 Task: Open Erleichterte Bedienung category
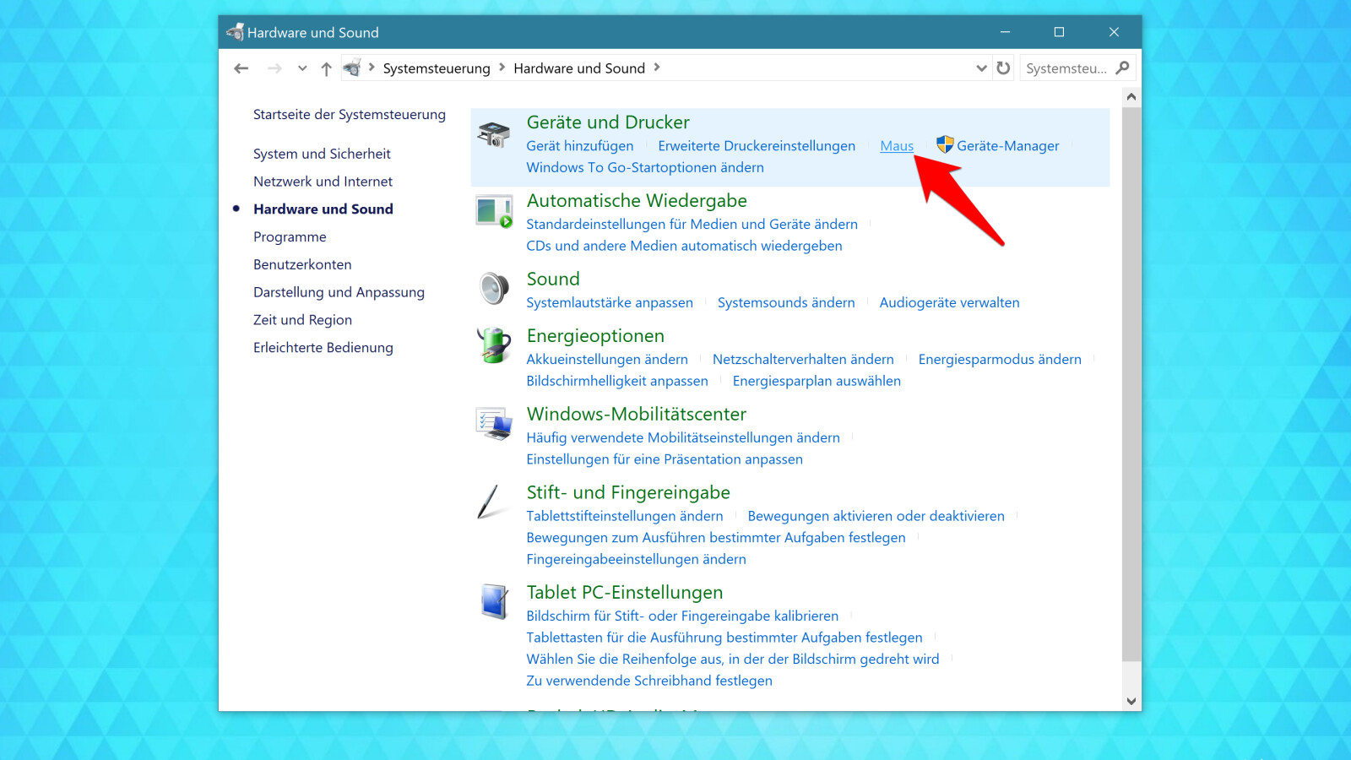click(323, 348)
